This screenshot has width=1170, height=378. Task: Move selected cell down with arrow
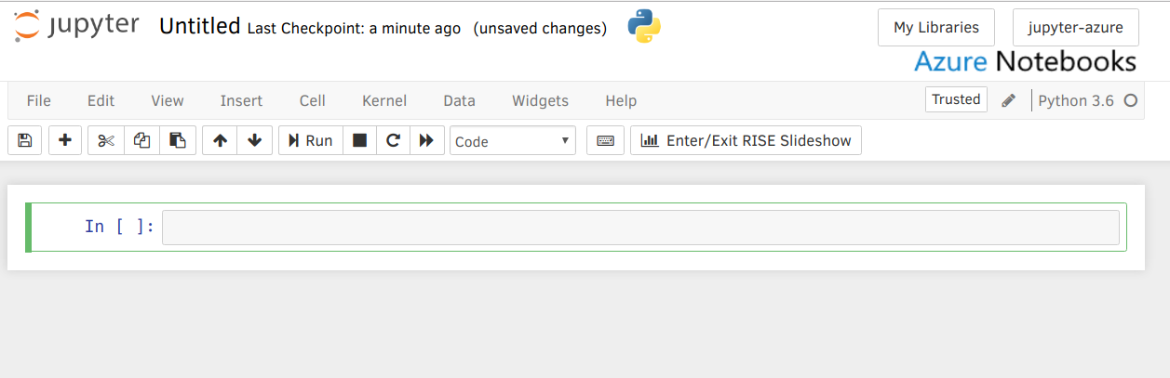click(x=254, y=140)
